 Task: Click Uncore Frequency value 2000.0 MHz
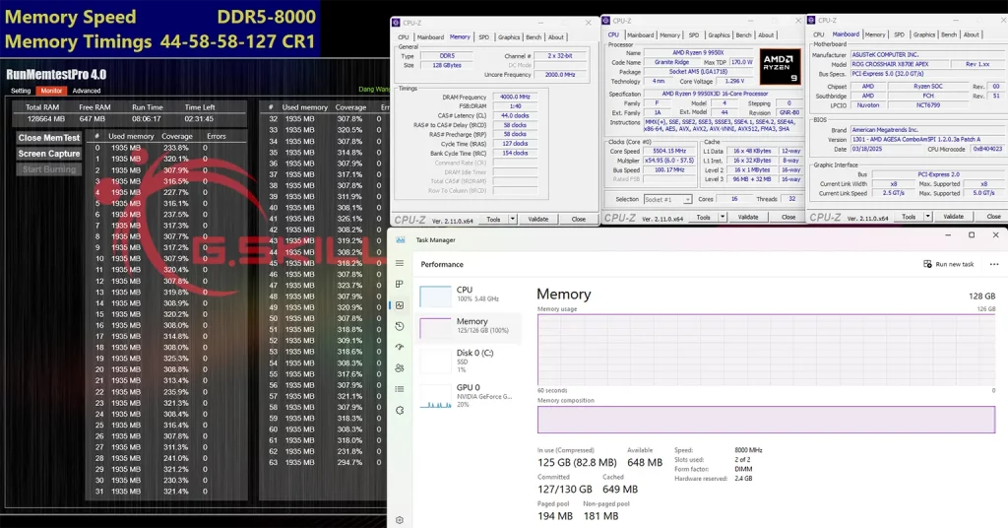560,75
